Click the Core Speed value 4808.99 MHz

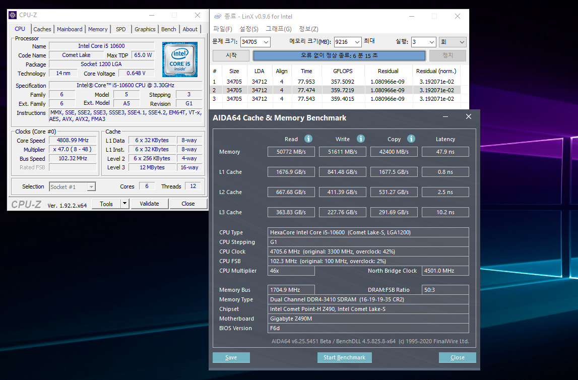point(73,141)
